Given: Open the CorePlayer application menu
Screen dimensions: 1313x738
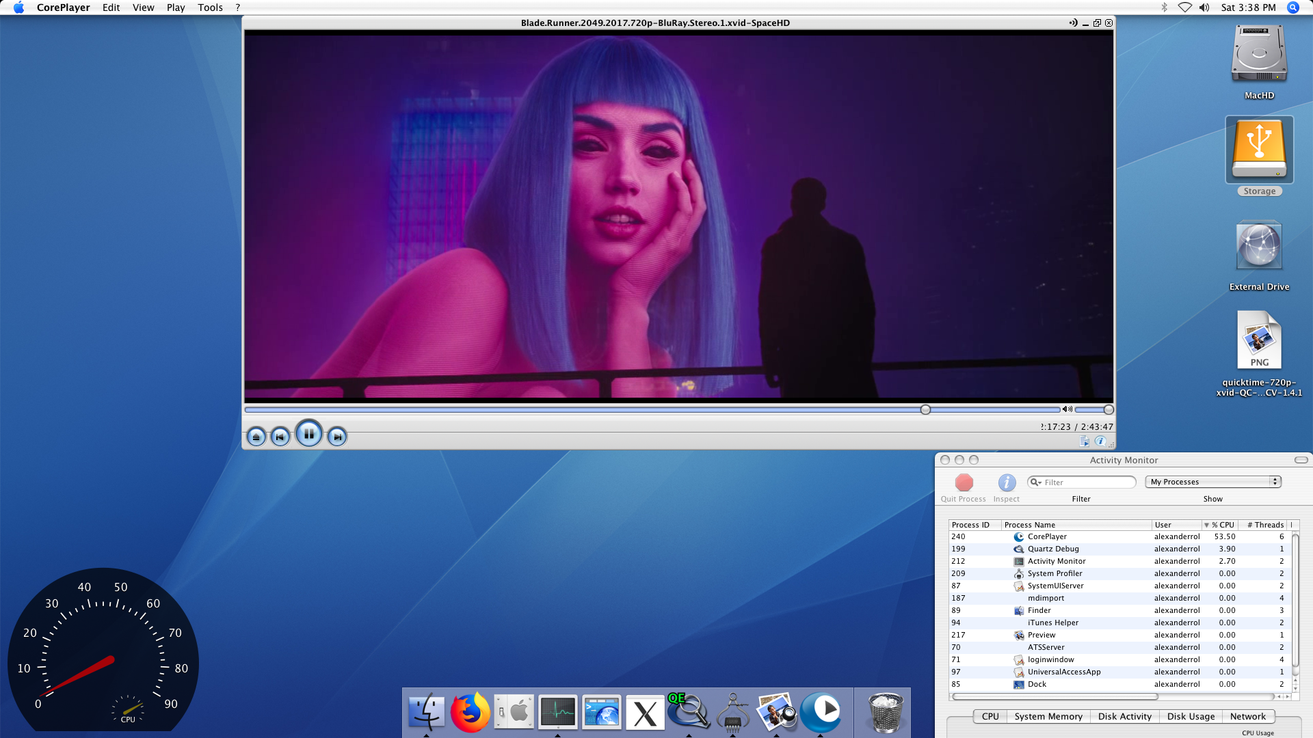Looking at the screenshot, I should (64, 8).
